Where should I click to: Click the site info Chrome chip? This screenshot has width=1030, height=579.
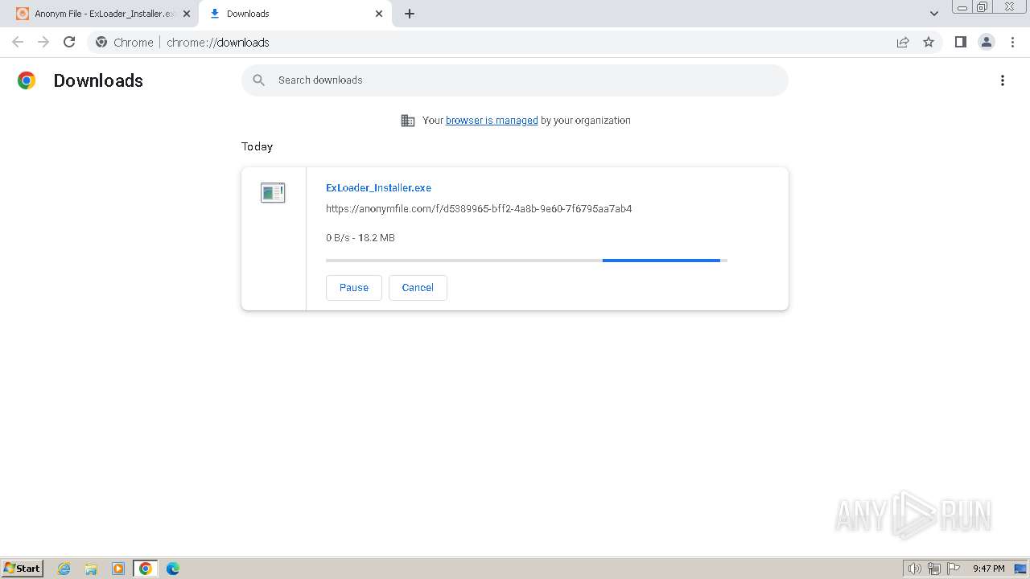pos(125,42)
